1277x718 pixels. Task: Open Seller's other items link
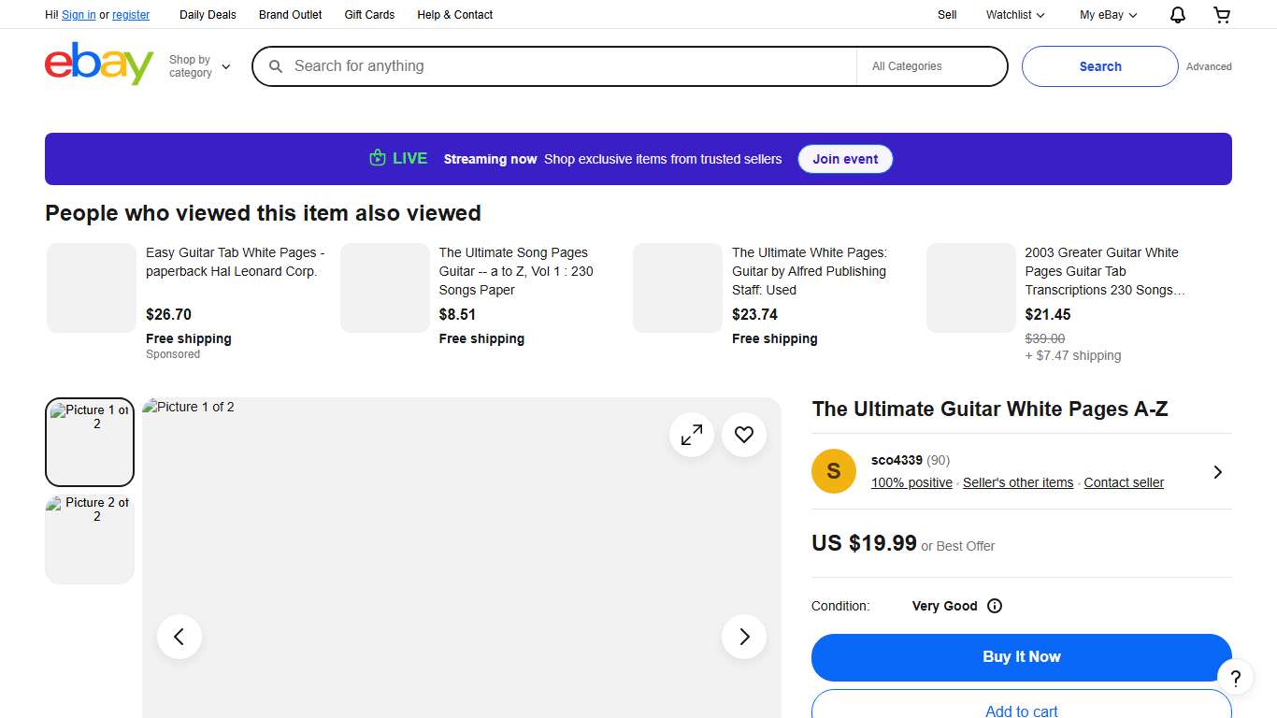1018,482
